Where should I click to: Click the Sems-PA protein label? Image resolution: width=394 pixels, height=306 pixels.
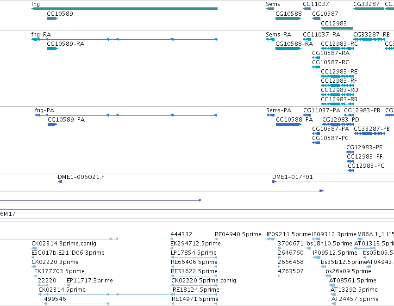click(279, 110)
